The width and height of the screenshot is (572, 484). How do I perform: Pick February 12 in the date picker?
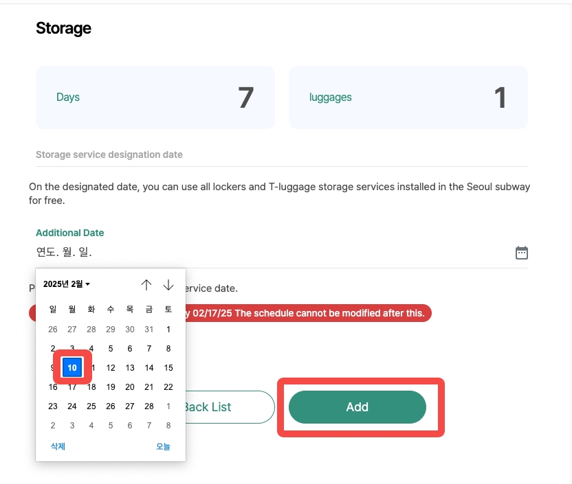[111, 368]
